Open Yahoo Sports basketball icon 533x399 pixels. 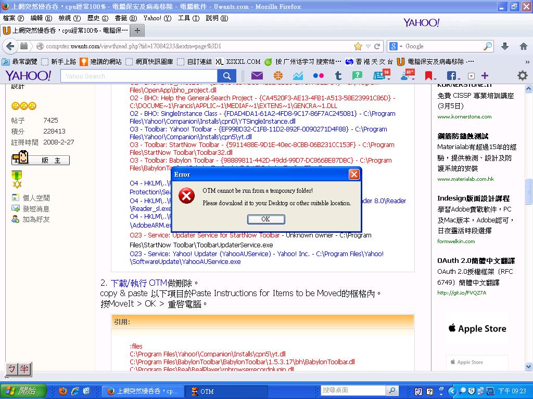(278, 75)
